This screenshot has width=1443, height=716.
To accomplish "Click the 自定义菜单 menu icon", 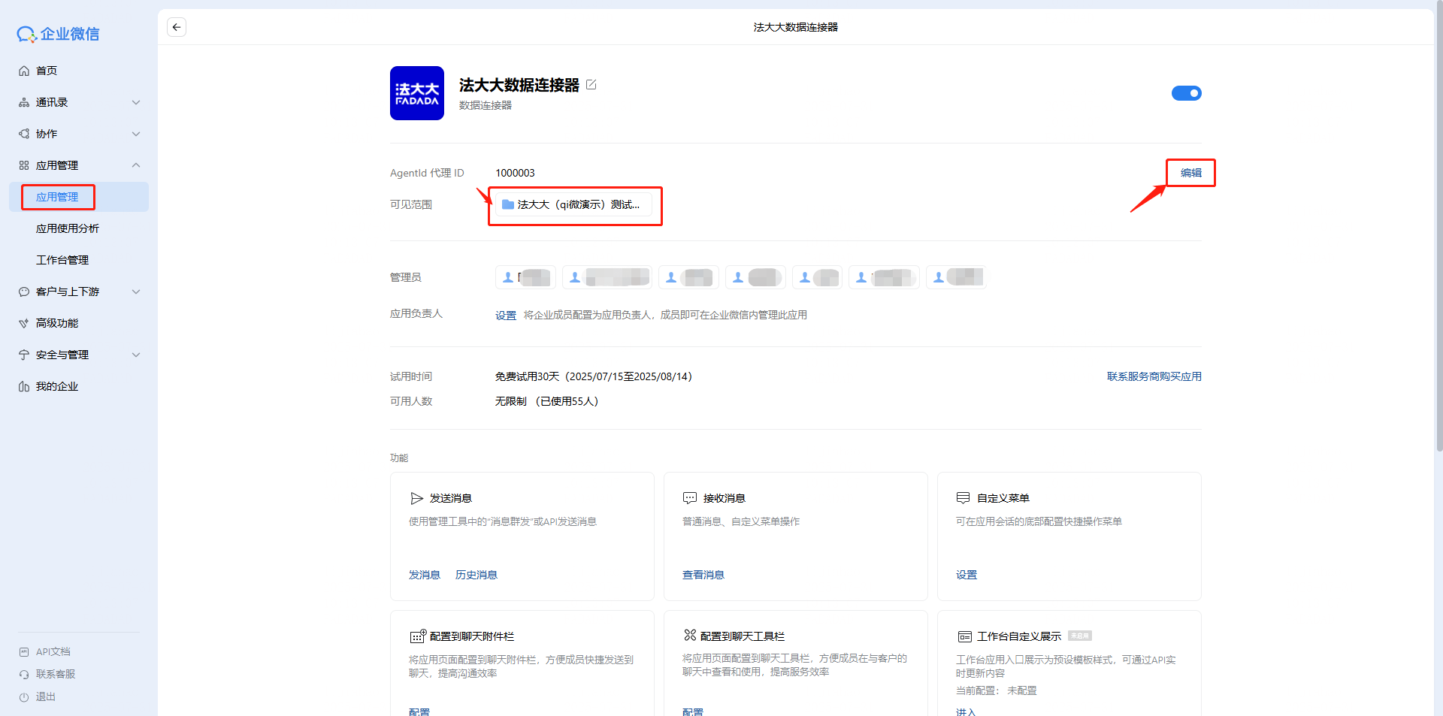I will click(963, 498).
